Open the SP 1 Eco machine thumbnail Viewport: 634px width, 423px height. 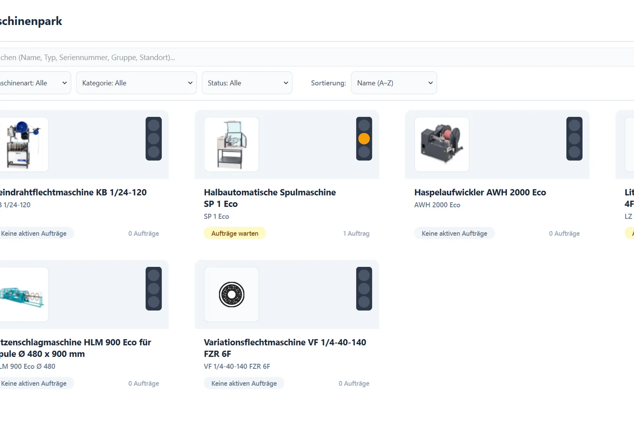[x=232, y=144]
